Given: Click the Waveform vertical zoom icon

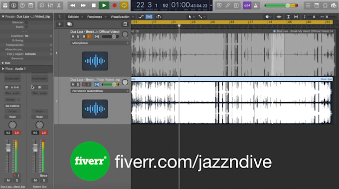Looking at the screenshot, I should click(x=279, y=16).
